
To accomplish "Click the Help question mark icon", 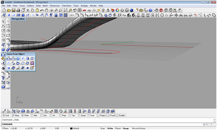I will click(x=151, y=10).
